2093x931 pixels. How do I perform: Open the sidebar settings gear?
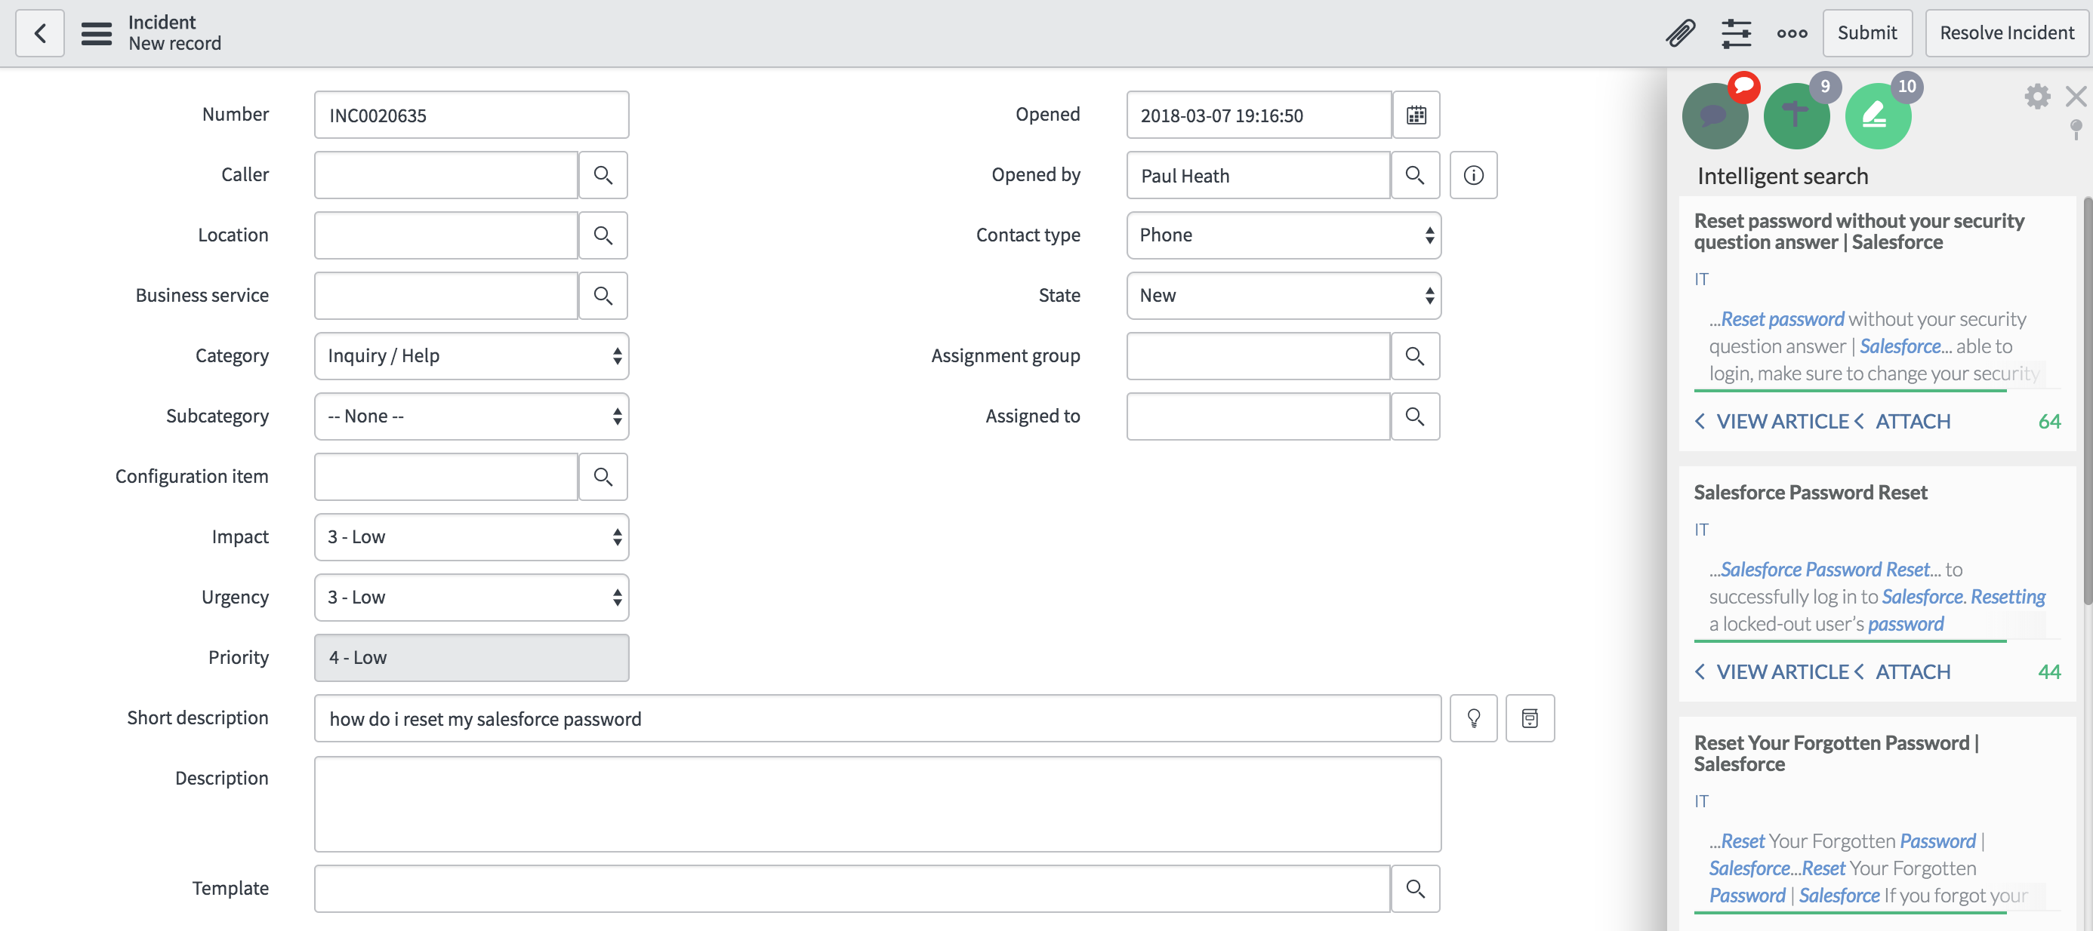(x=2037, y=97)
